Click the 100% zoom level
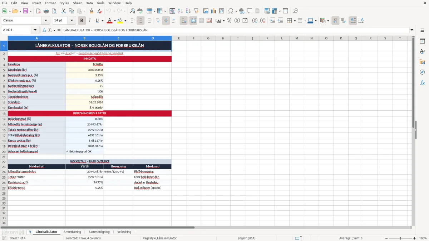The height and width of the screenshot is (241, 429). tap(423, 238)
